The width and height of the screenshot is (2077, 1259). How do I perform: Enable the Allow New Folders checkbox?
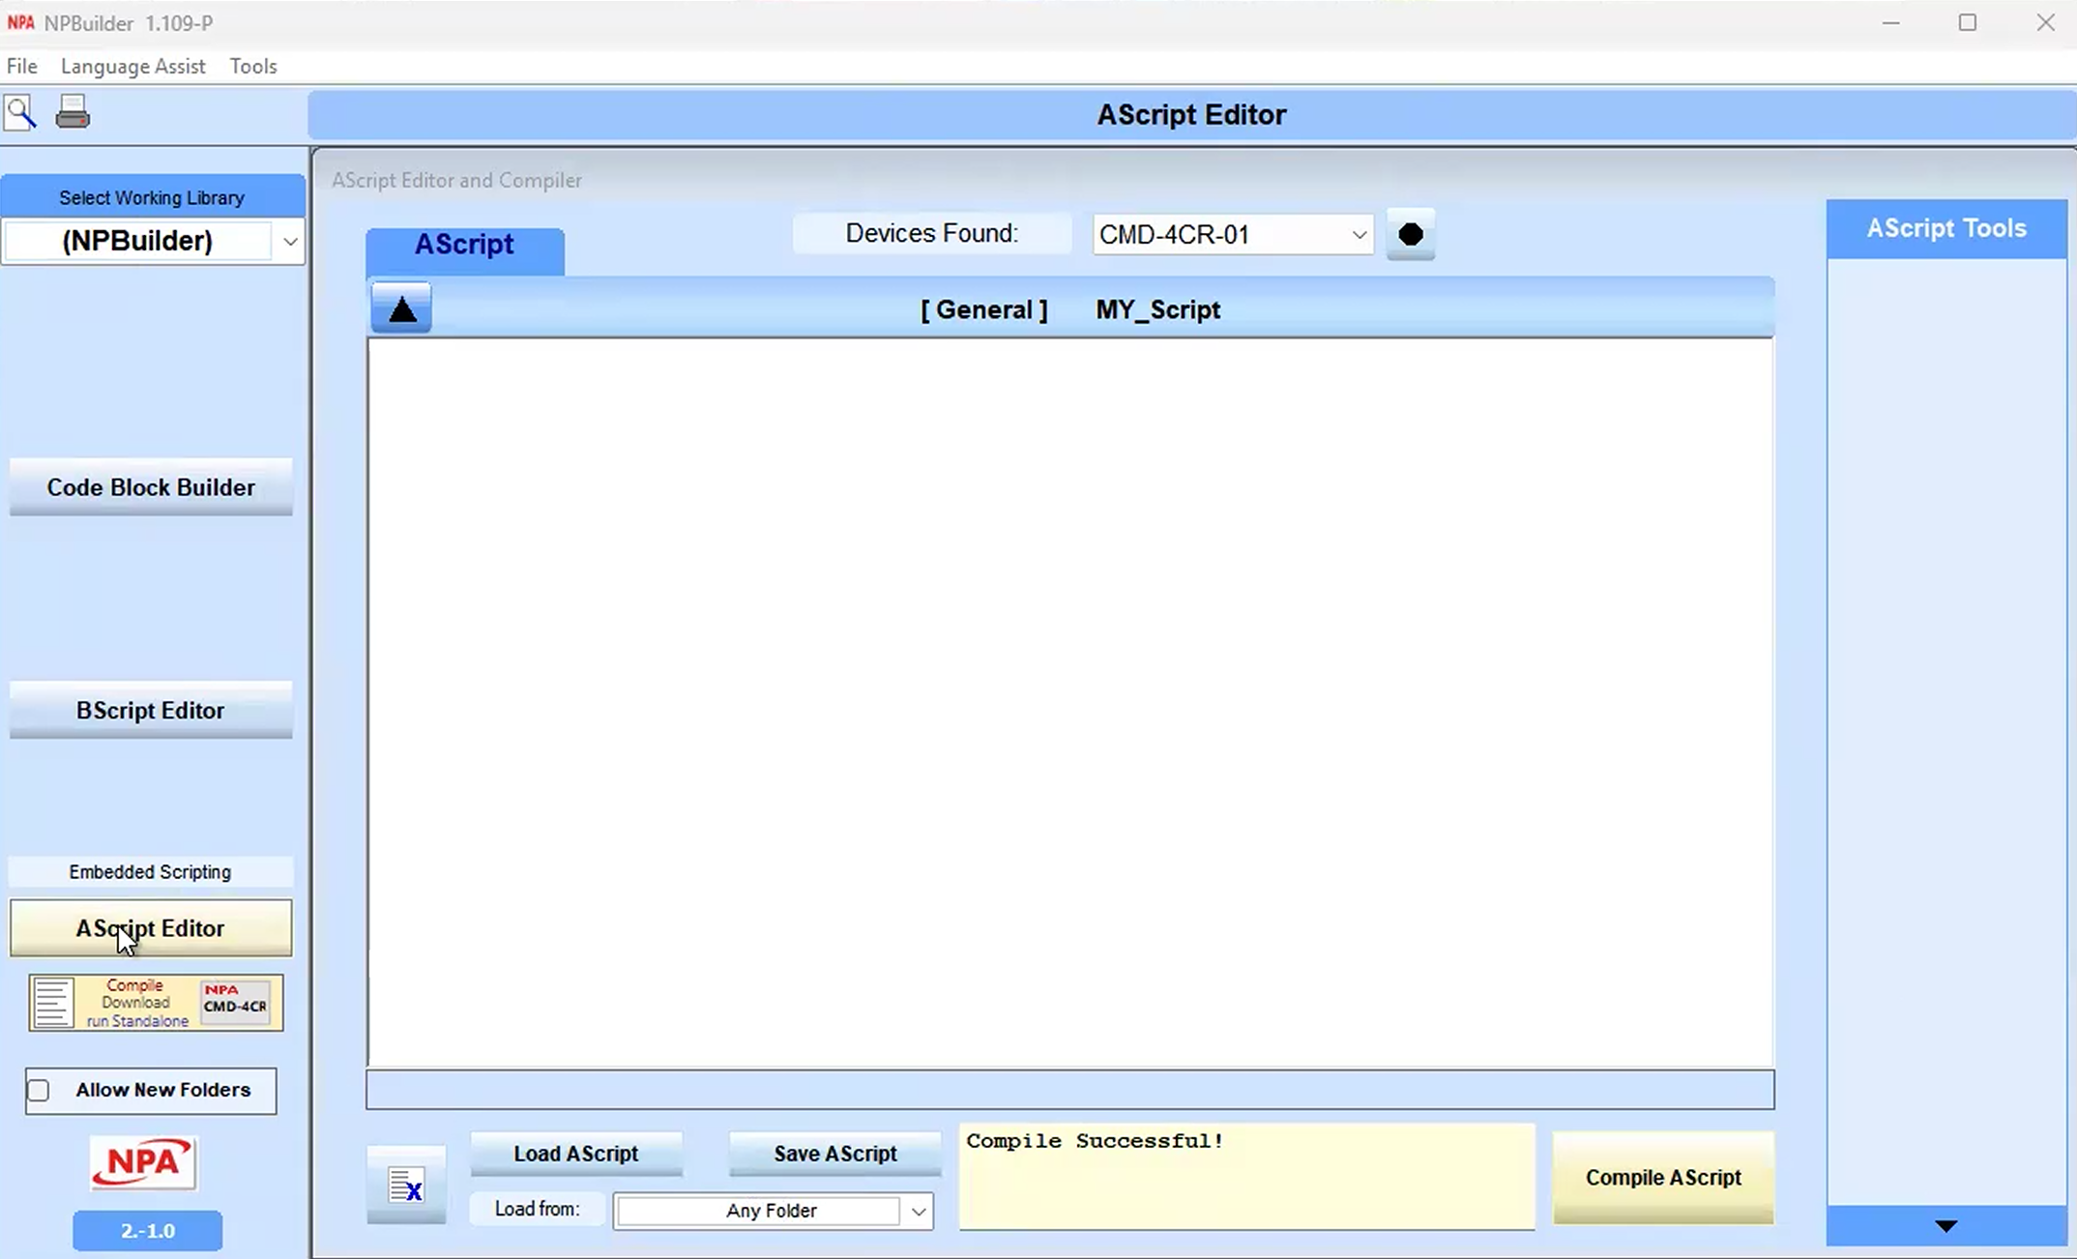click(39, 1091)
